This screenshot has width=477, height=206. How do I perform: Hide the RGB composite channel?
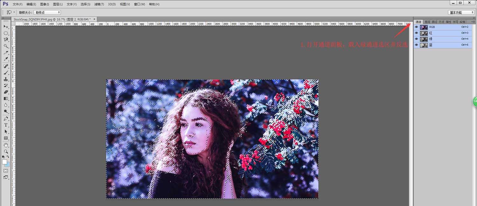417,27
